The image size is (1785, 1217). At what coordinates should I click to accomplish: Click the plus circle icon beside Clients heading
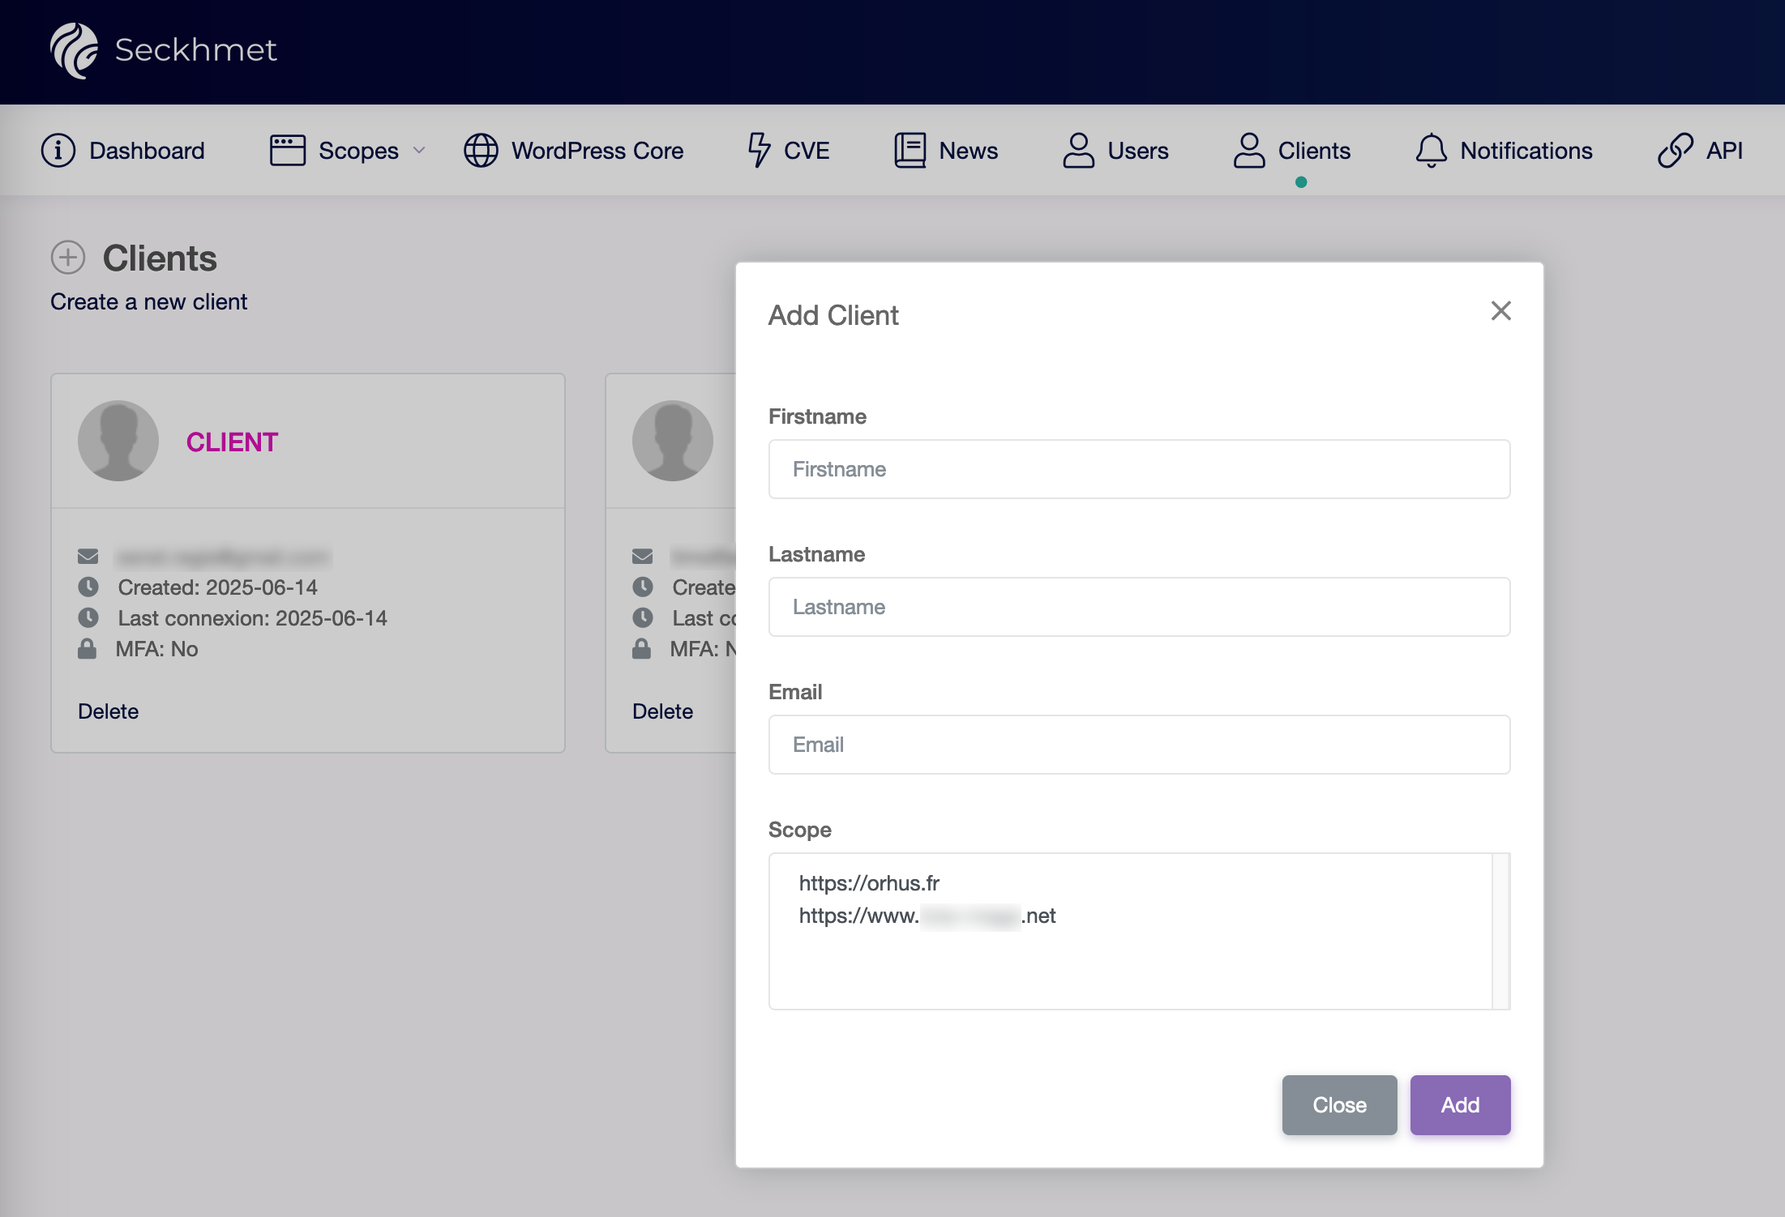pyautogui.click(x=68, y=258)
